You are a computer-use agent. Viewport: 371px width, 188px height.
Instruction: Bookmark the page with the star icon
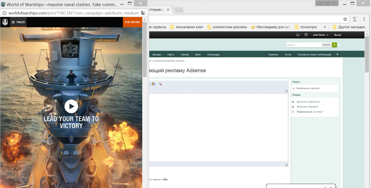point(345,19)
